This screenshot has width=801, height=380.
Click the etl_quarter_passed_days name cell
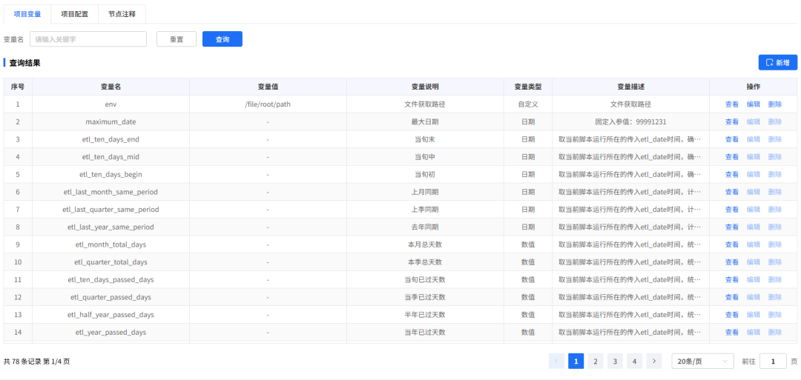tap(111, 297)
